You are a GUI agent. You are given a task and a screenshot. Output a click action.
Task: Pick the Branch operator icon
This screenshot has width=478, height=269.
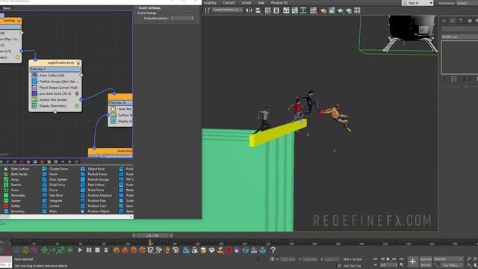(6, 185)
